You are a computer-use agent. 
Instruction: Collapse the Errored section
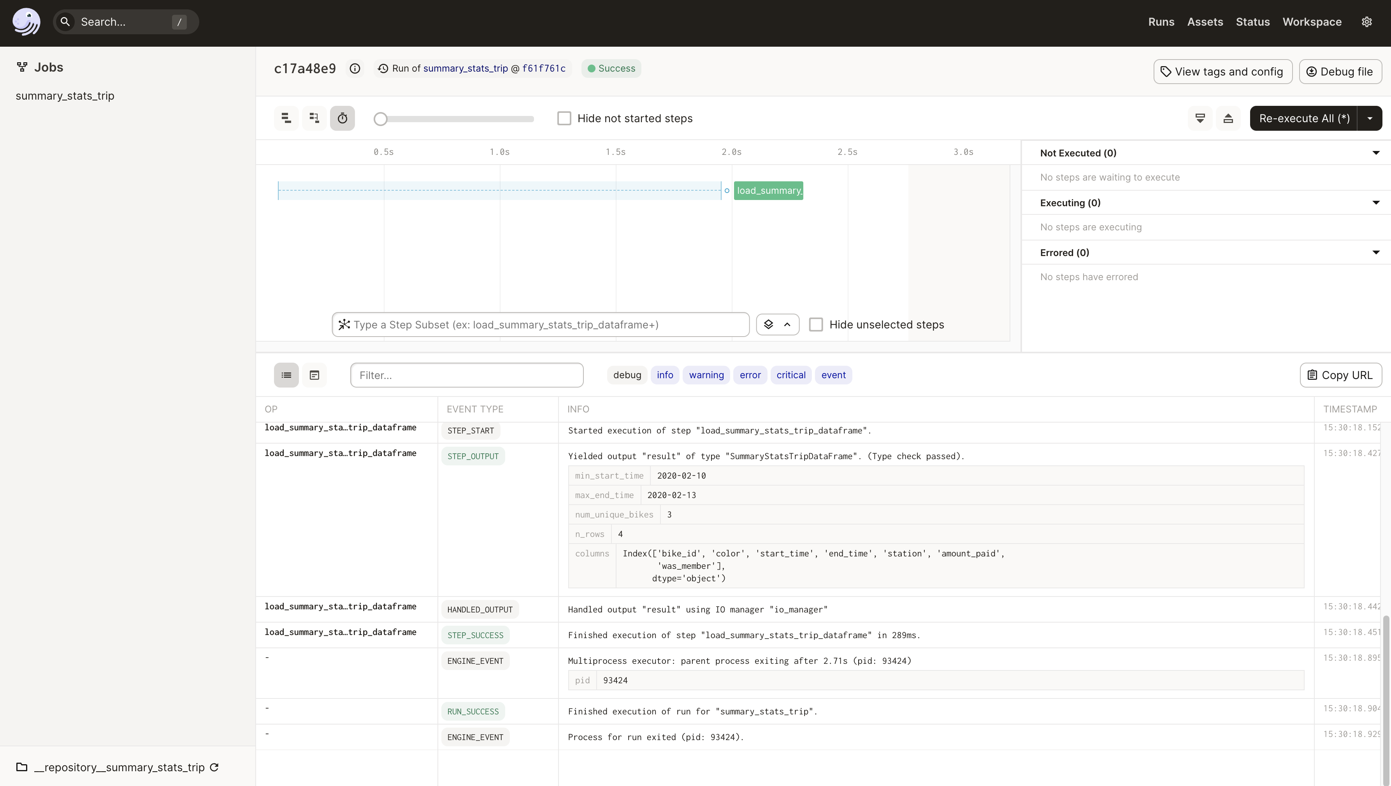click(x=1376, y=253)
